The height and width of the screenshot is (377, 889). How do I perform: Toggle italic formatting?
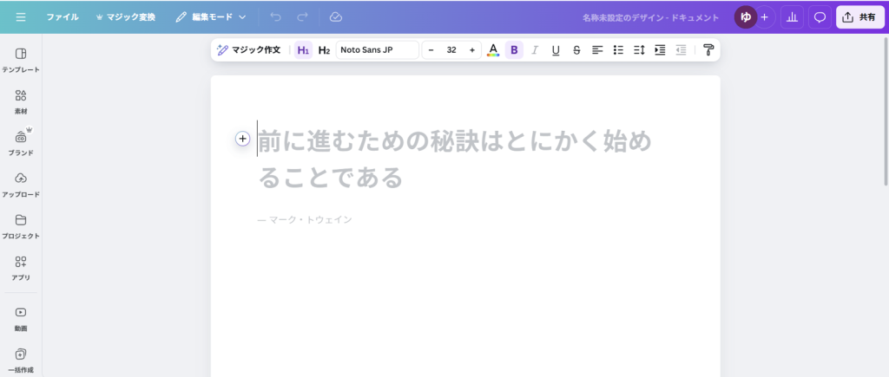pos(535,50)
